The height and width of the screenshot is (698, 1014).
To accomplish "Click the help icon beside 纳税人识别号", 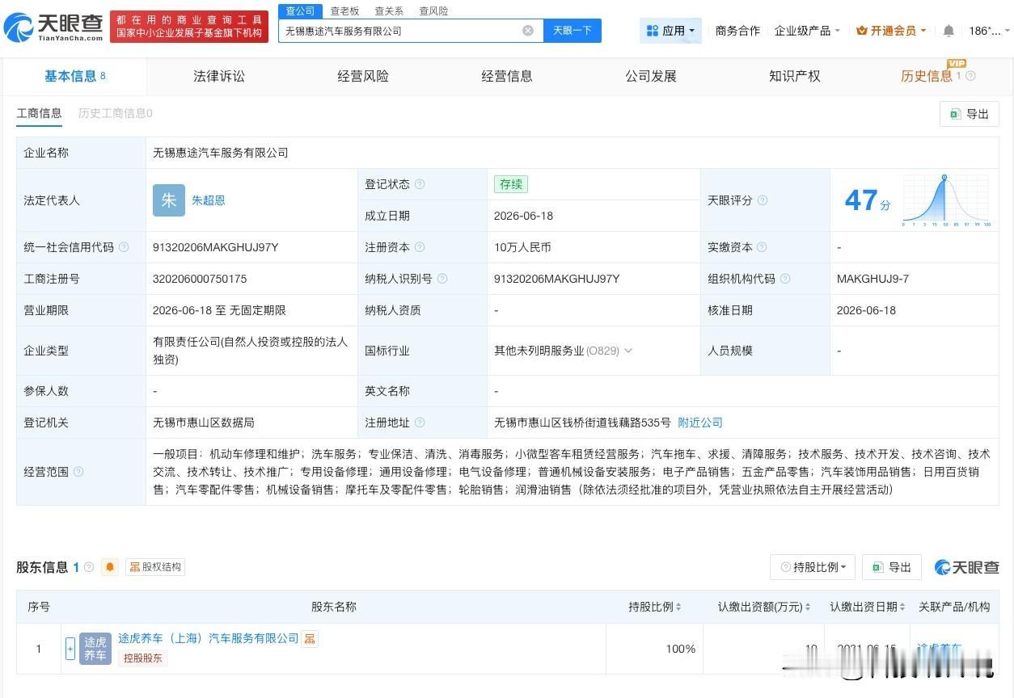I will coord(442,279).
